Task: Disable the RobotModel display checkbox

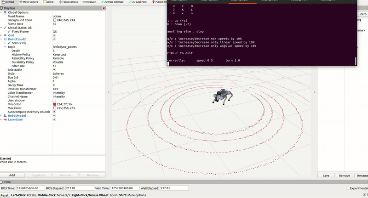Action: point(54,116)
